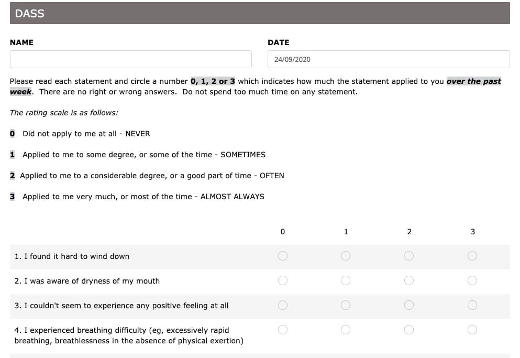The image size is (520, 358).
Task: Choose 3 for dryness of my mouth
Action: [x=472, y=280]
